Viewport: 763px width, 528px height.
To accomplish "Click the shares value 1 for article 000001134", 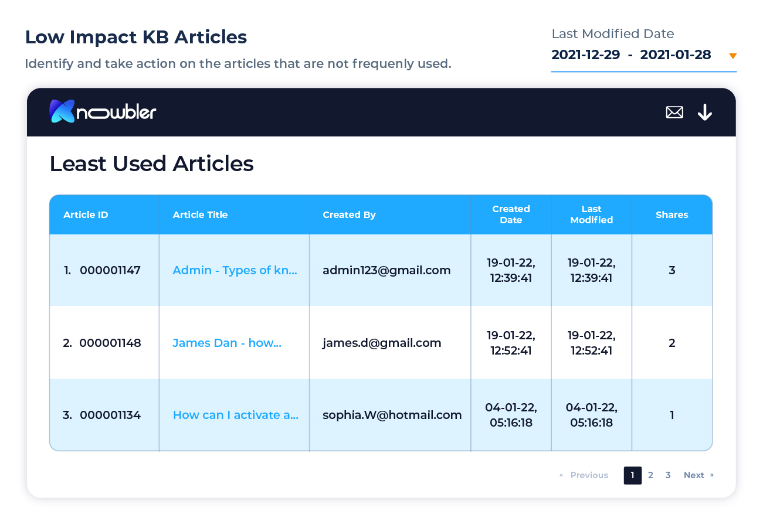I will point(672,415).
